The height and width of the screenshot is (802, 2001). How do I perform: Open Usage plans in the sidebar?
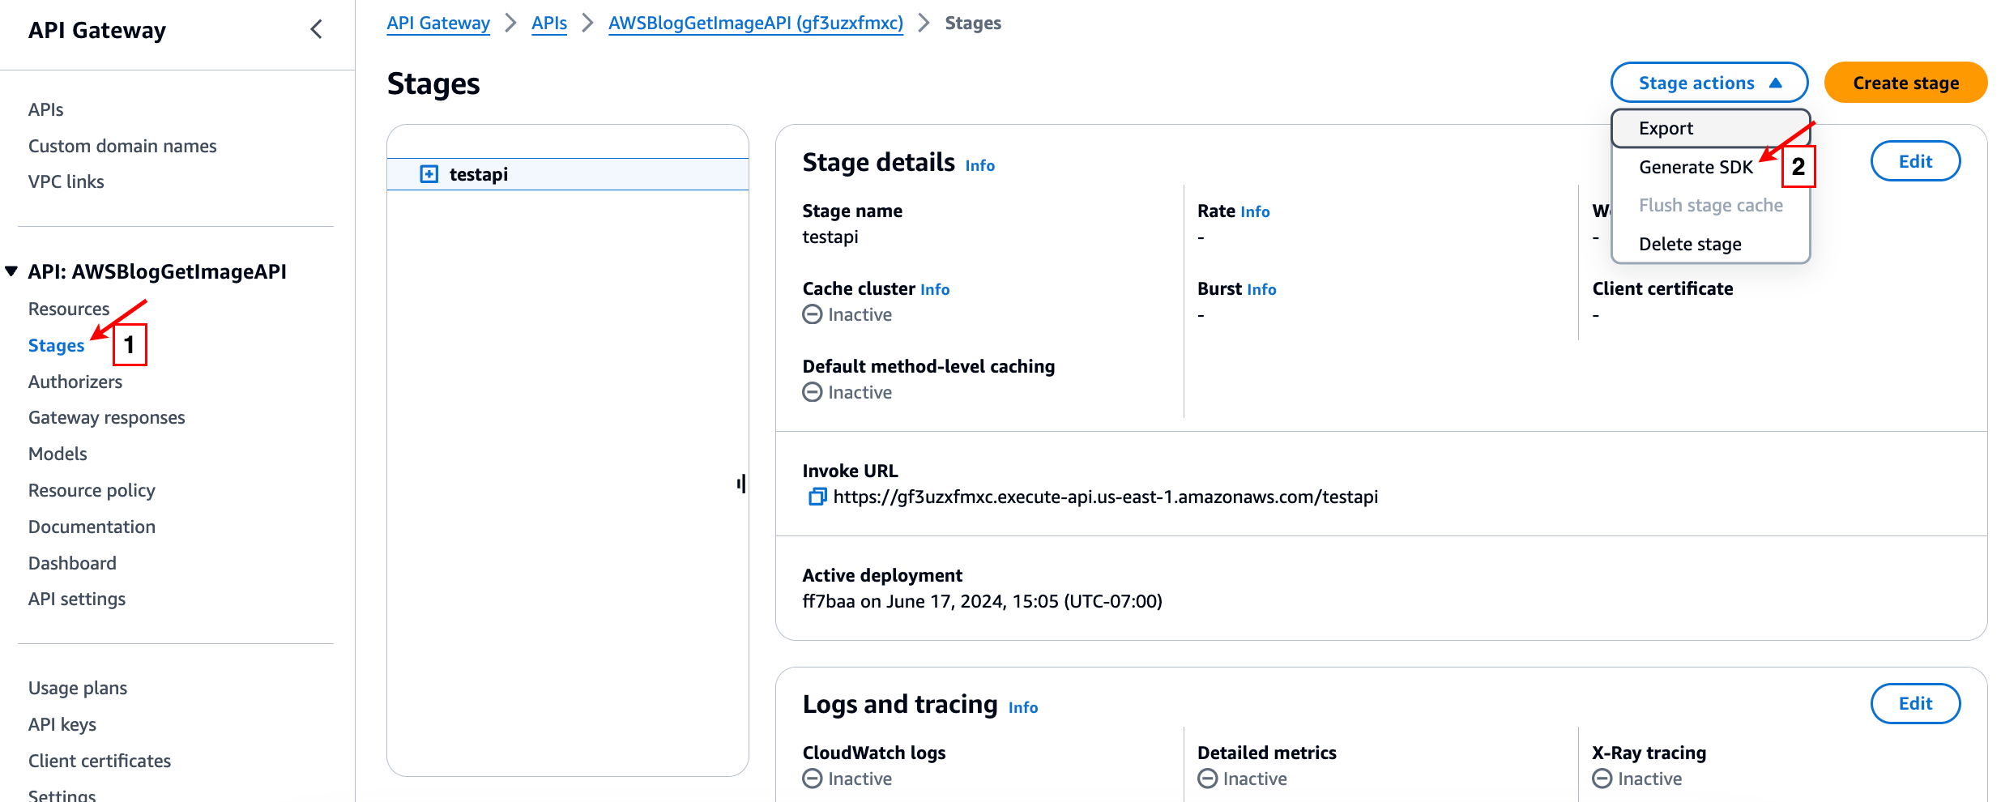78,688
